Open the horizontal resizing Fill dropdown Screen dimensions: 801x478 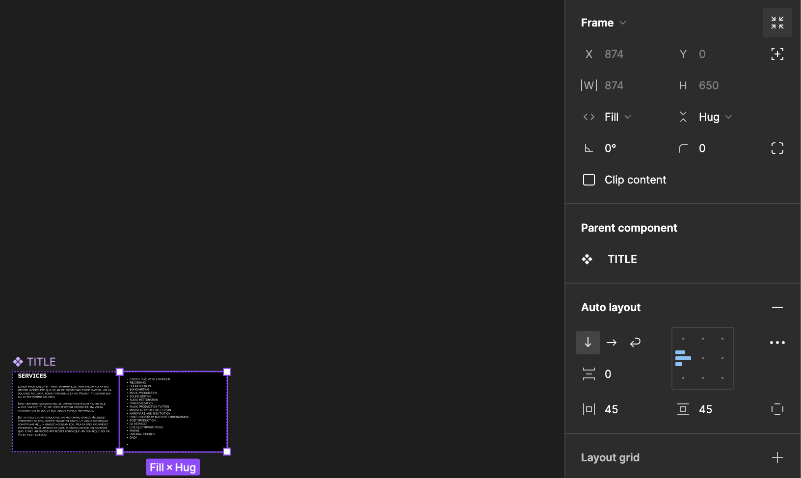click(x=617, y=117)
